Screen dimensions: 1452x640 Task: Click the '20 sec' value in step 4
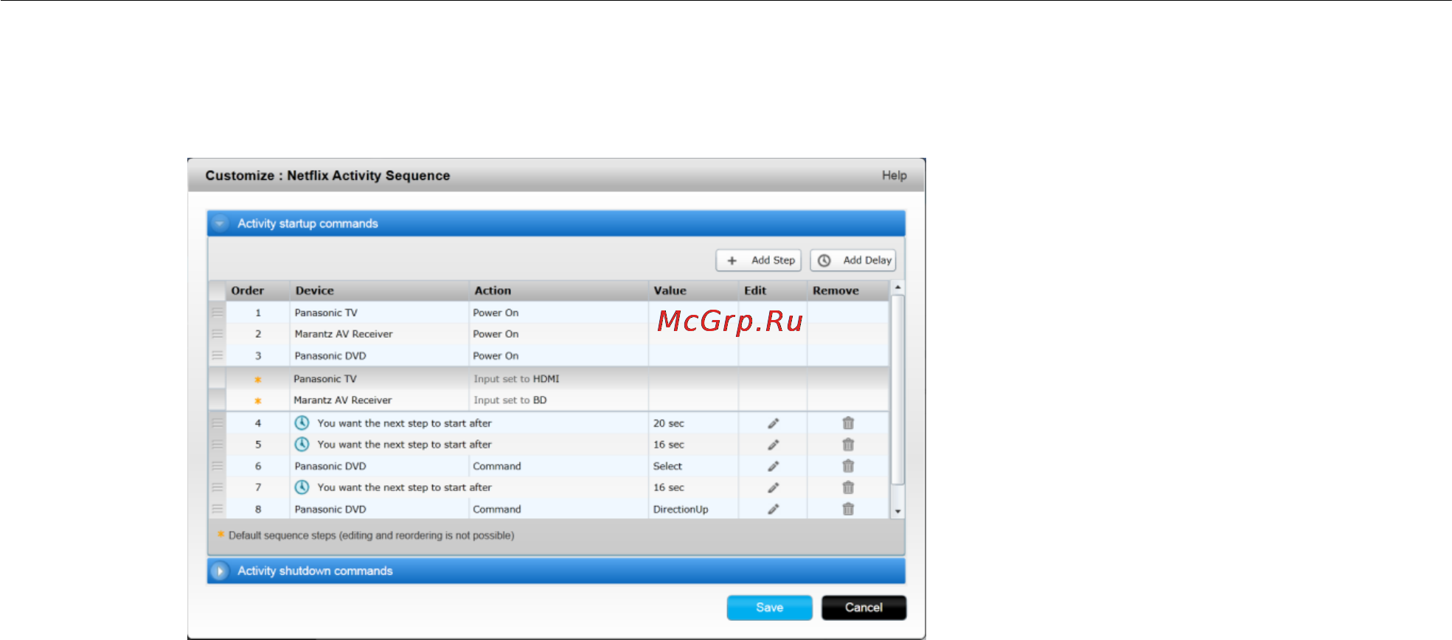tap(669, 423)
